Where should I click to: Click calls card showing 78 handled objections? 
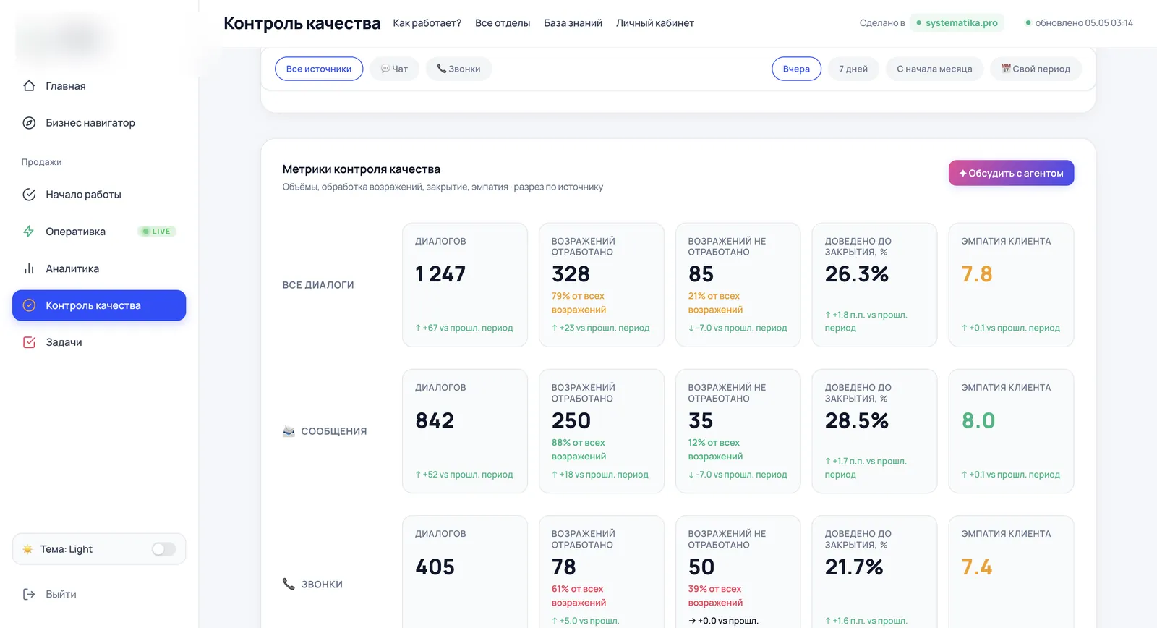(602, 572)
